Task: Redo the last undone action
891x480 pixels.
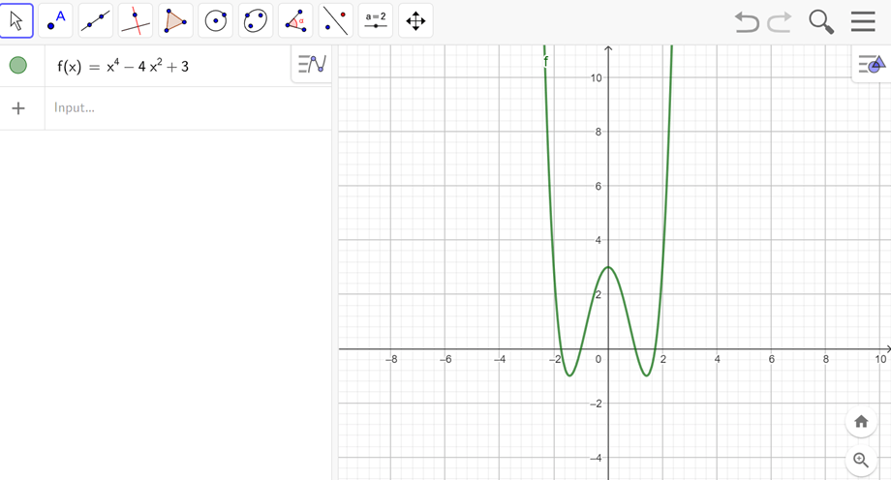Action: (x=780, y=21)
